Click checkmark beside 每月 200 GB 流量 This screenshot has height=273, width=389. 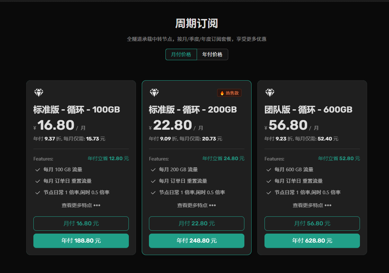click(153, 170)
